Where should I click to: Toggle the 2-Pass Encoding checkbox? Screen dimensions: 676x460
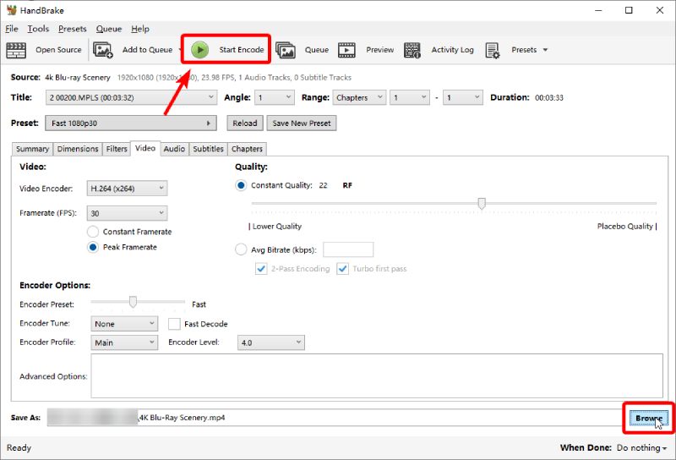pyautogui.click(x=261, y=269)
